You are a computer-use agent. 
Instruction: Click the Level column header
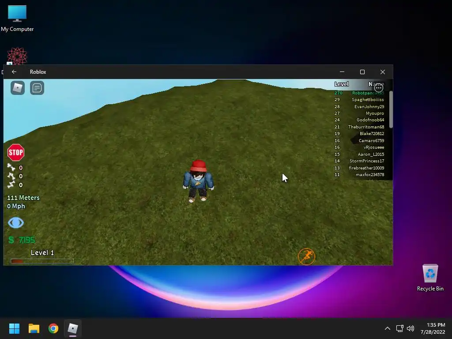coord(342,84)
